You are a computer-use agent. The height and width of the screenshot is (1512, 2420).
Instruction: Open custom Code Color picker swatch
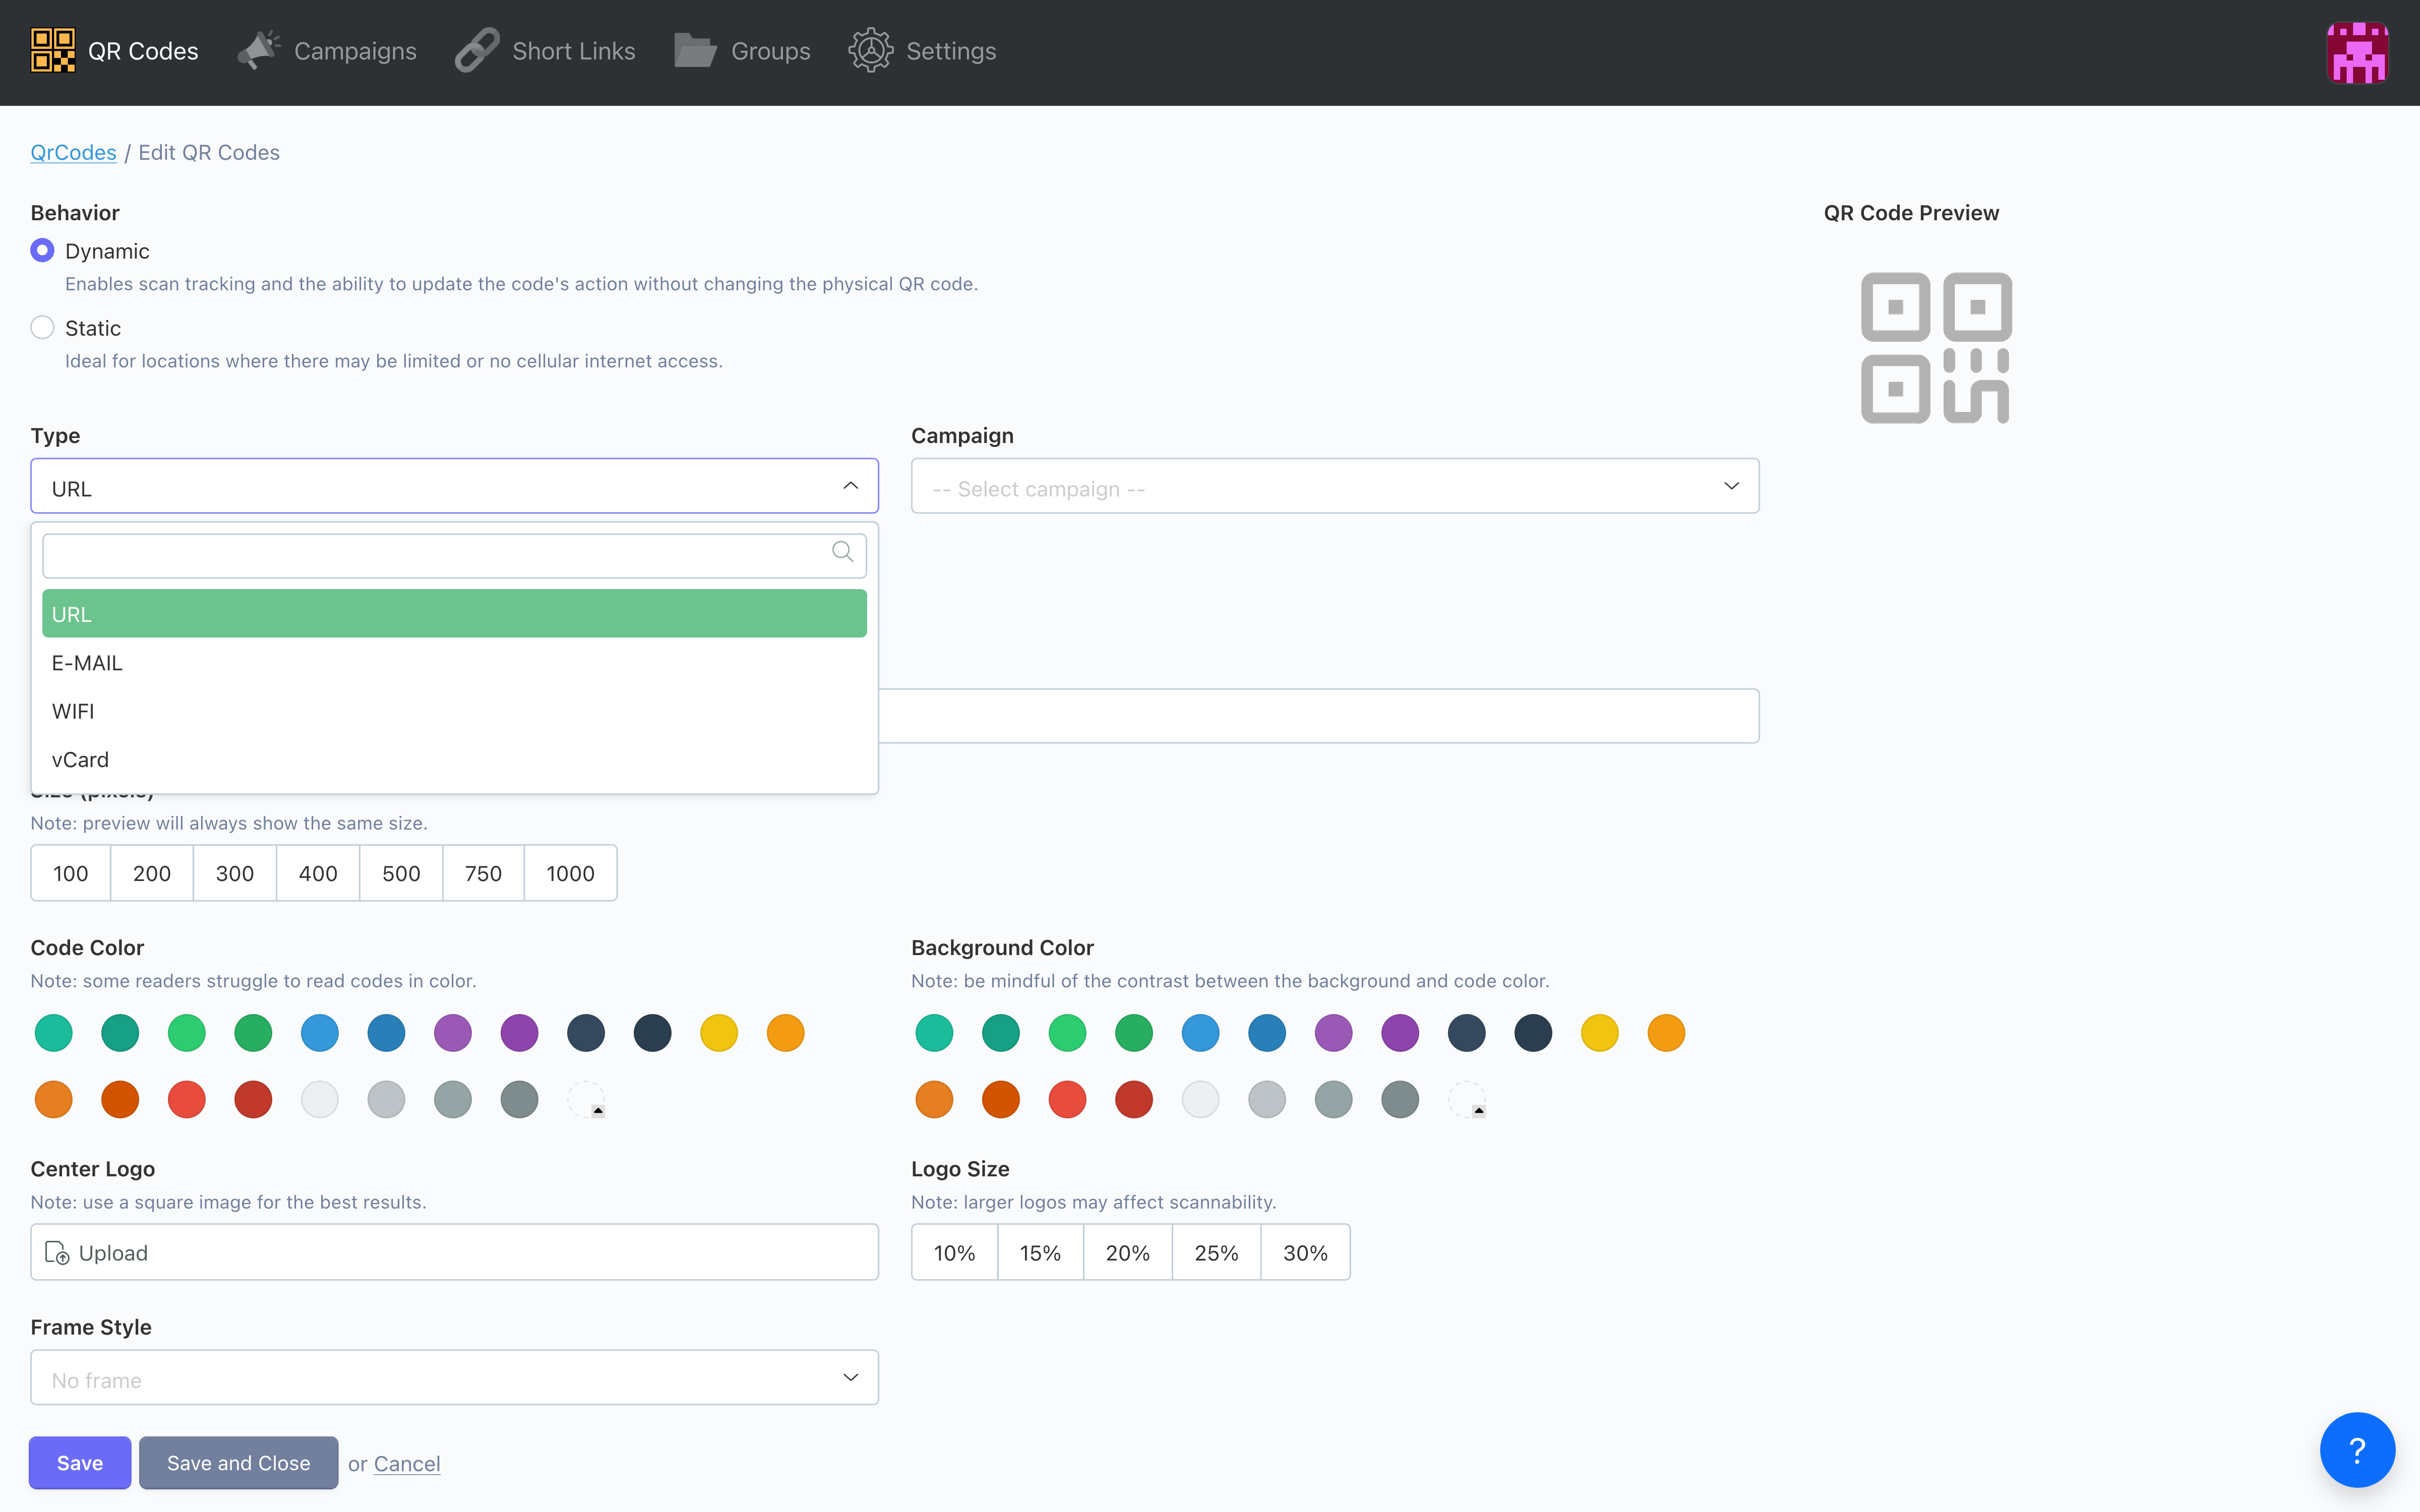point(586,1099)
